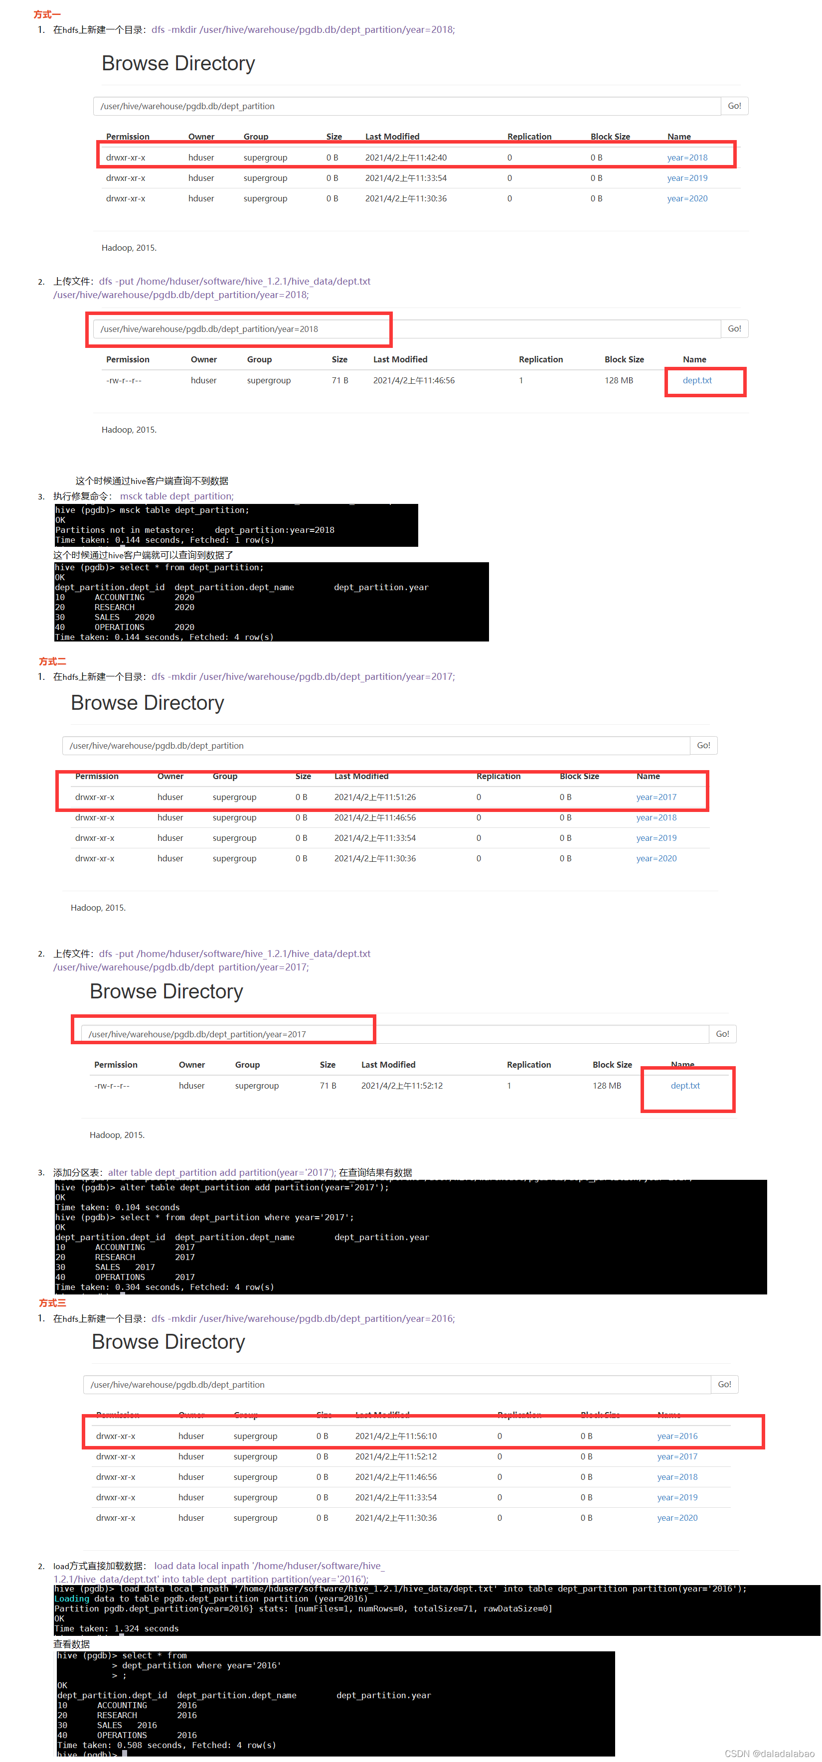Click Go! beside the year=2017 path field
Screen dimensions: 822x1762
point(722,1034)
